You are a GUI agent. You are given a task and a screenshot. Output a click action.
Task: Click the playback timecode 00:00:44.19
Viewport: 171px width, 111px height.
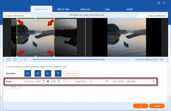[141, 59]
